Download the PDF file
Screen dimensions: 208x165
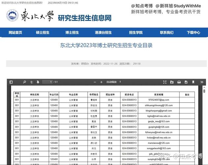(186, 82)
